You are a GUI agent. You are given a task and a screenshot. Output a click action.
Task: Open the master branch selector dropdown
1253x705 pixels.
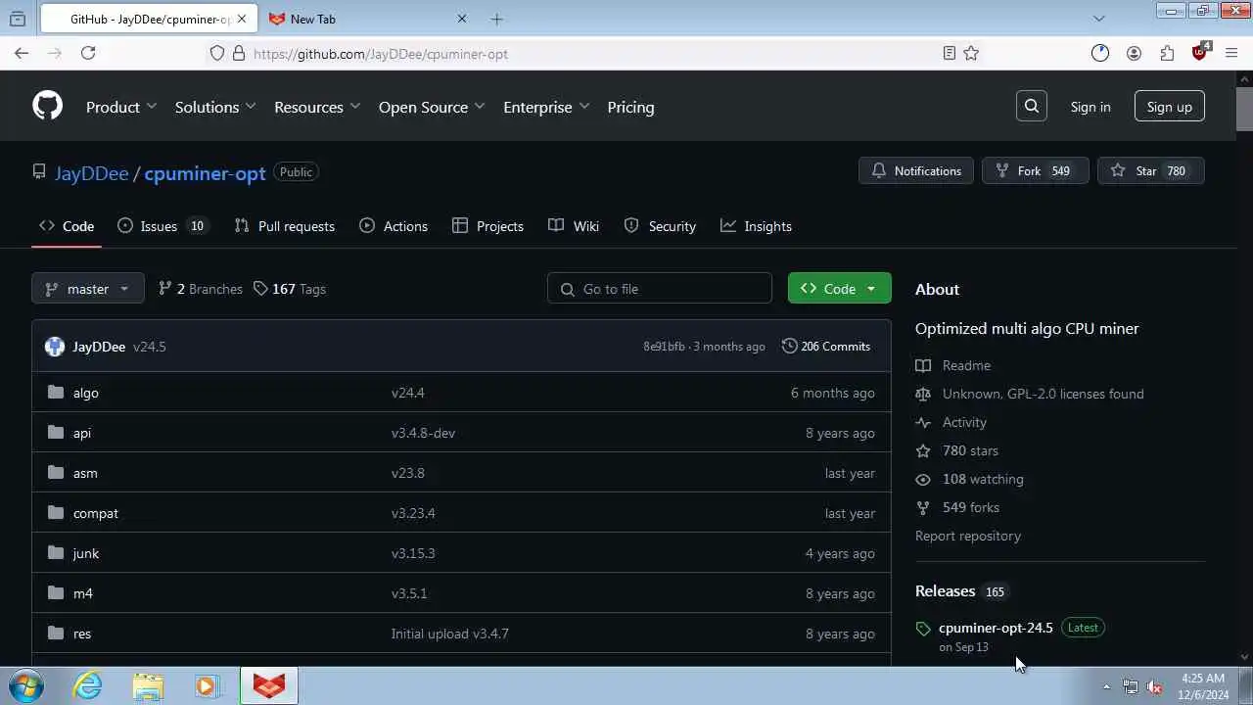88,289
